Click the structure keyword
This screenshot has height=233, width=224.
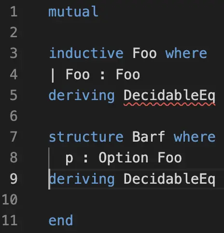click(x=86, y=137)
